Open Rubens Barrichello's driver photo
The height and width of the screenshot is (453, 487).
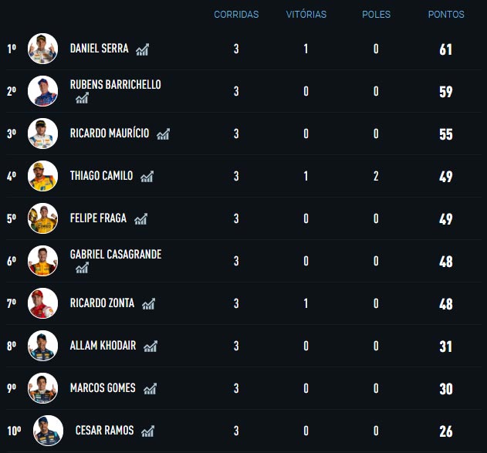(x=43, y=91)
